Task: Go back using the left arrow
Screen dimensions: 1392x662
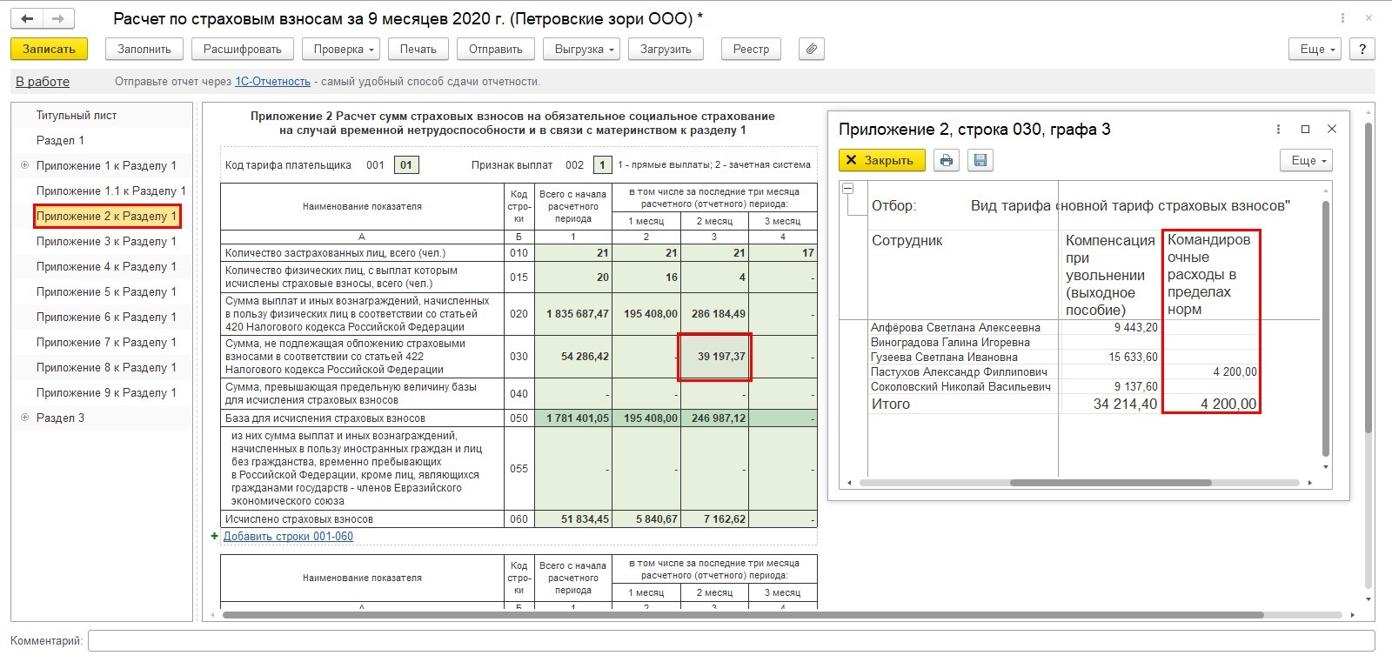Action: 27,18
